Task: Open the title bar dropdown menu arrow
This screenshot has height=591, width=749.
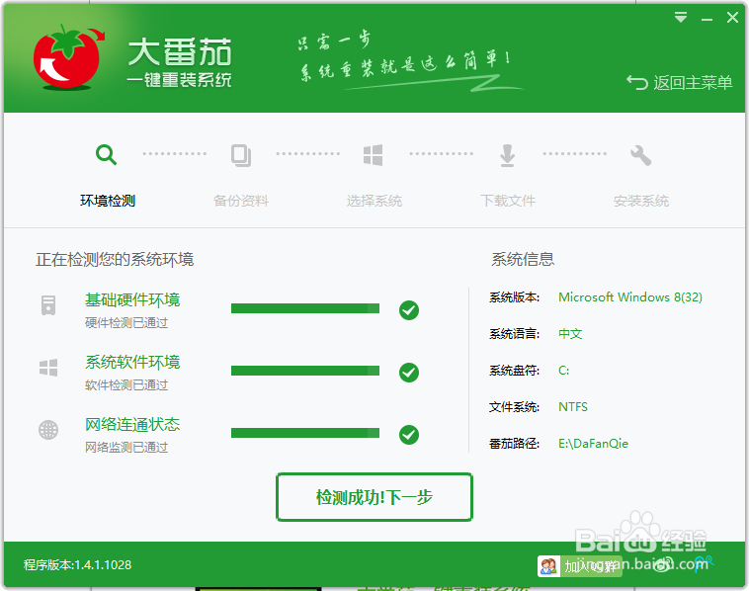Action: [x=681, y=18]
